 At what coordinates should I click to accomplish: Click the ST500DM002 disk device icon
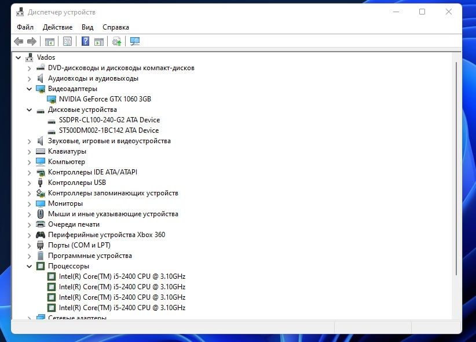pyautogui.click(x=52, y=131)
